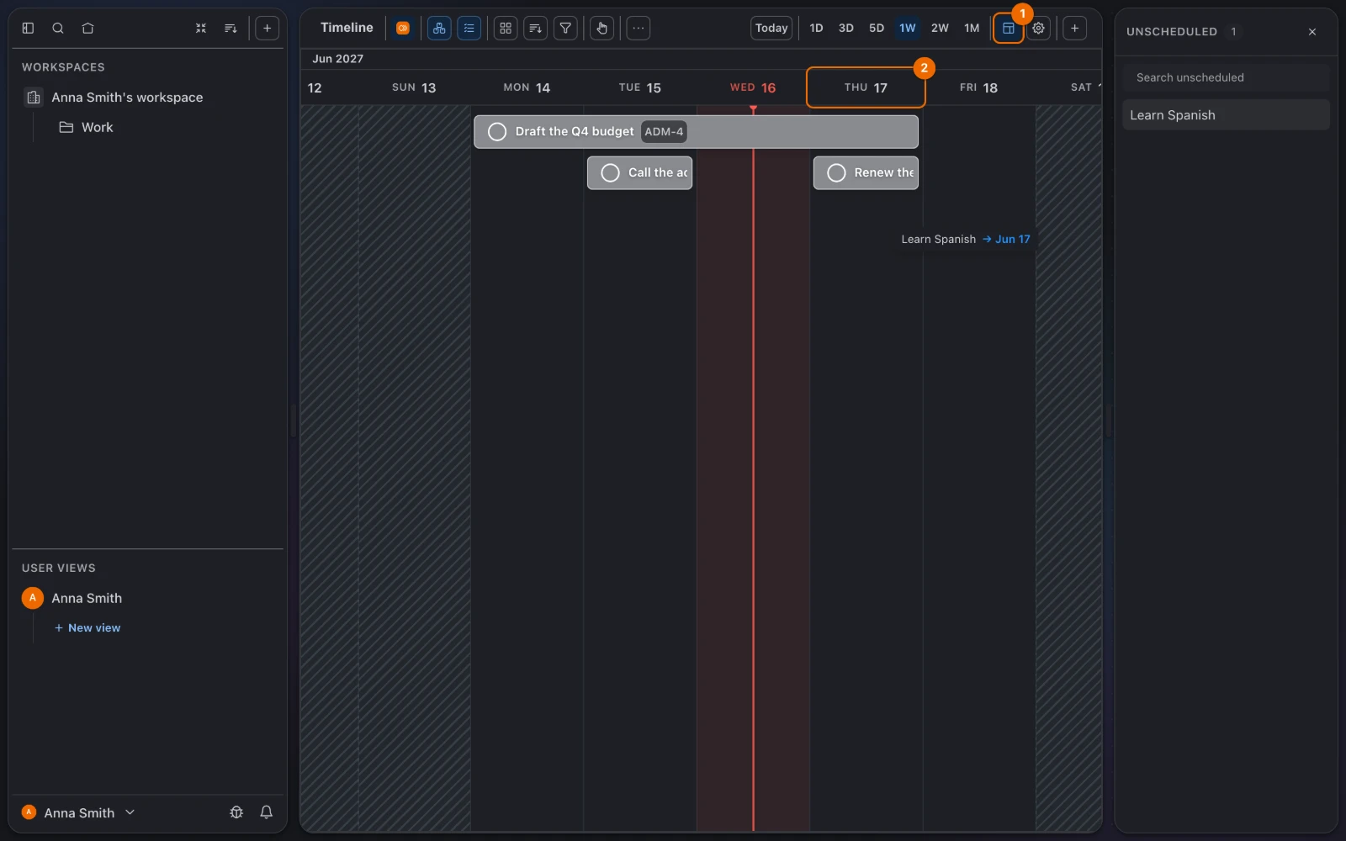Image resolution: width=1346 pixels, height=841 pixels.
Task: Open search from the sidebar magnifier icon
Action: click(x=58, y=28)
